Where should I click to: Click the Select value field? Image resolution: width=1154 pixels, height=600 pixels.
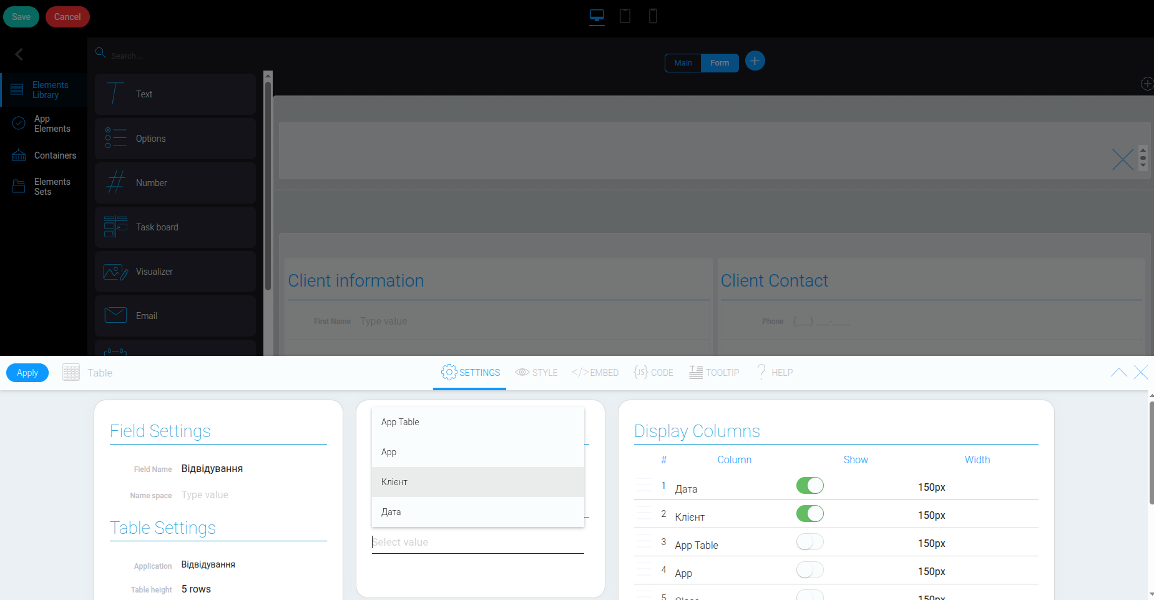pos(478,542)
